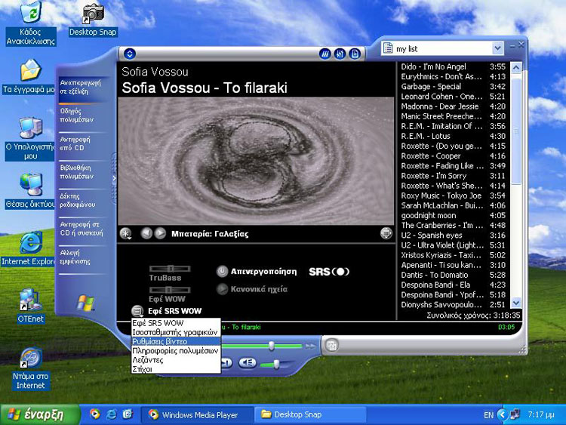Launch Windows Media Player from quick launch
The width and height of the screenshot is (566, 425).
tap(95, 414)
